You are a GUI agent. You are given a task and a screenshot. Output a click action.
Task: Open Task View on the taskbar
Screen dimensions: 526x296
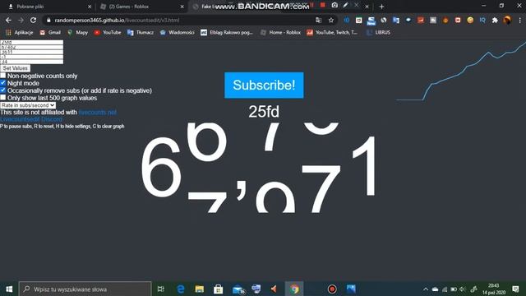point(161,289)
